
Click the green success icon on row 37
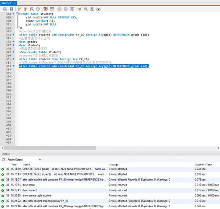point(3,206)
